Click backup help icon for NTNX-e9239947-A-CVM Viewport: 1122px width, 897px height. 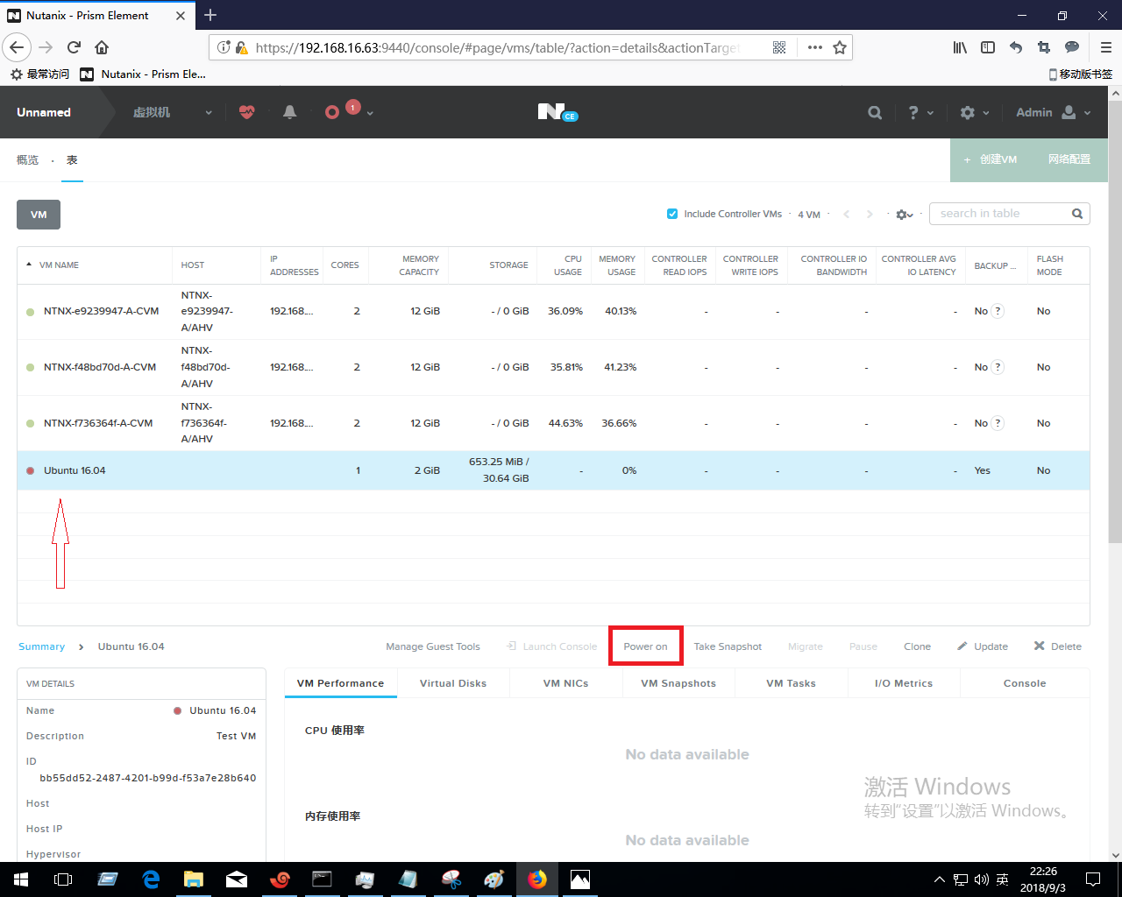point(998,311)
